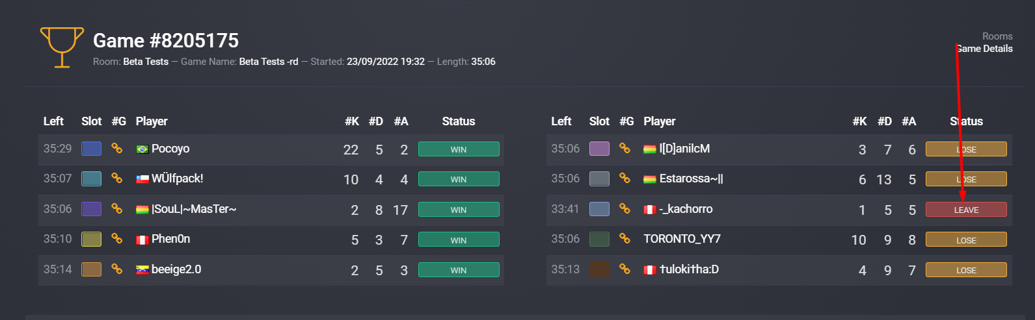
Task: Open the Game Details navigation link
Action: click(984, 49)
